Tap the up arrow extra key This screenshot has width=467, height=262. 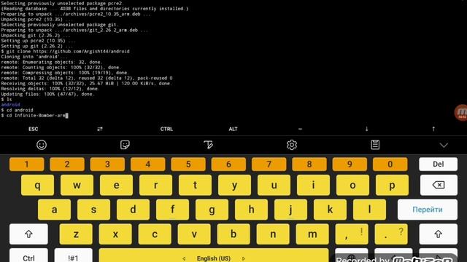tap(433, 129)
